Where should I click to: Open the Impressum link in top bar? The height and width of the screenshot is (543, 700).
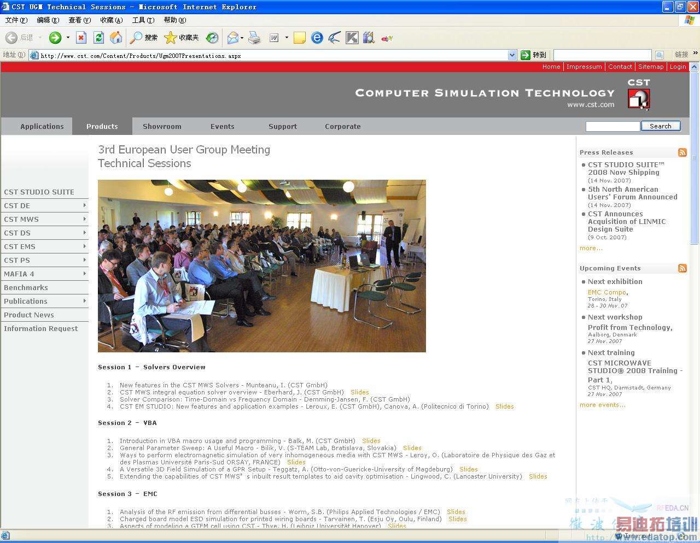(584, 67)
